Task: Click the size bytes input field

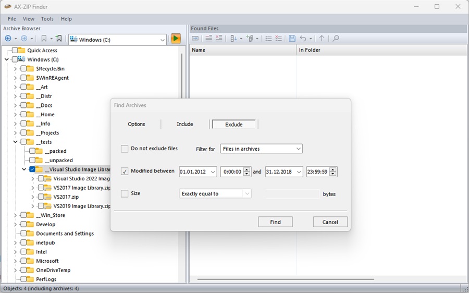Action: click(x=292, y=194)
